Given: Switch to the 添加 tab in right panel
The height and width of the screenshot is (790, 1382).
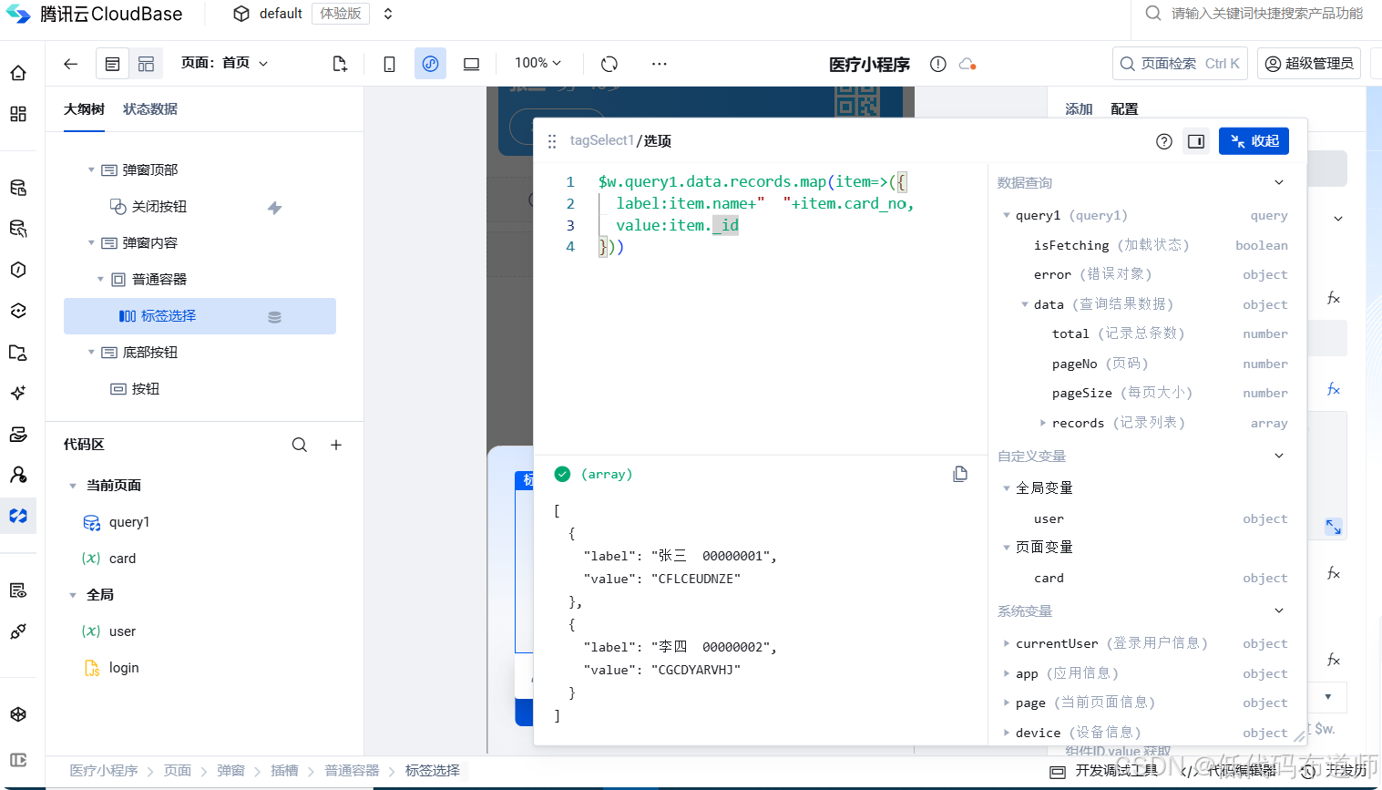Looking at the screenshot, I should coord(1079,108).
